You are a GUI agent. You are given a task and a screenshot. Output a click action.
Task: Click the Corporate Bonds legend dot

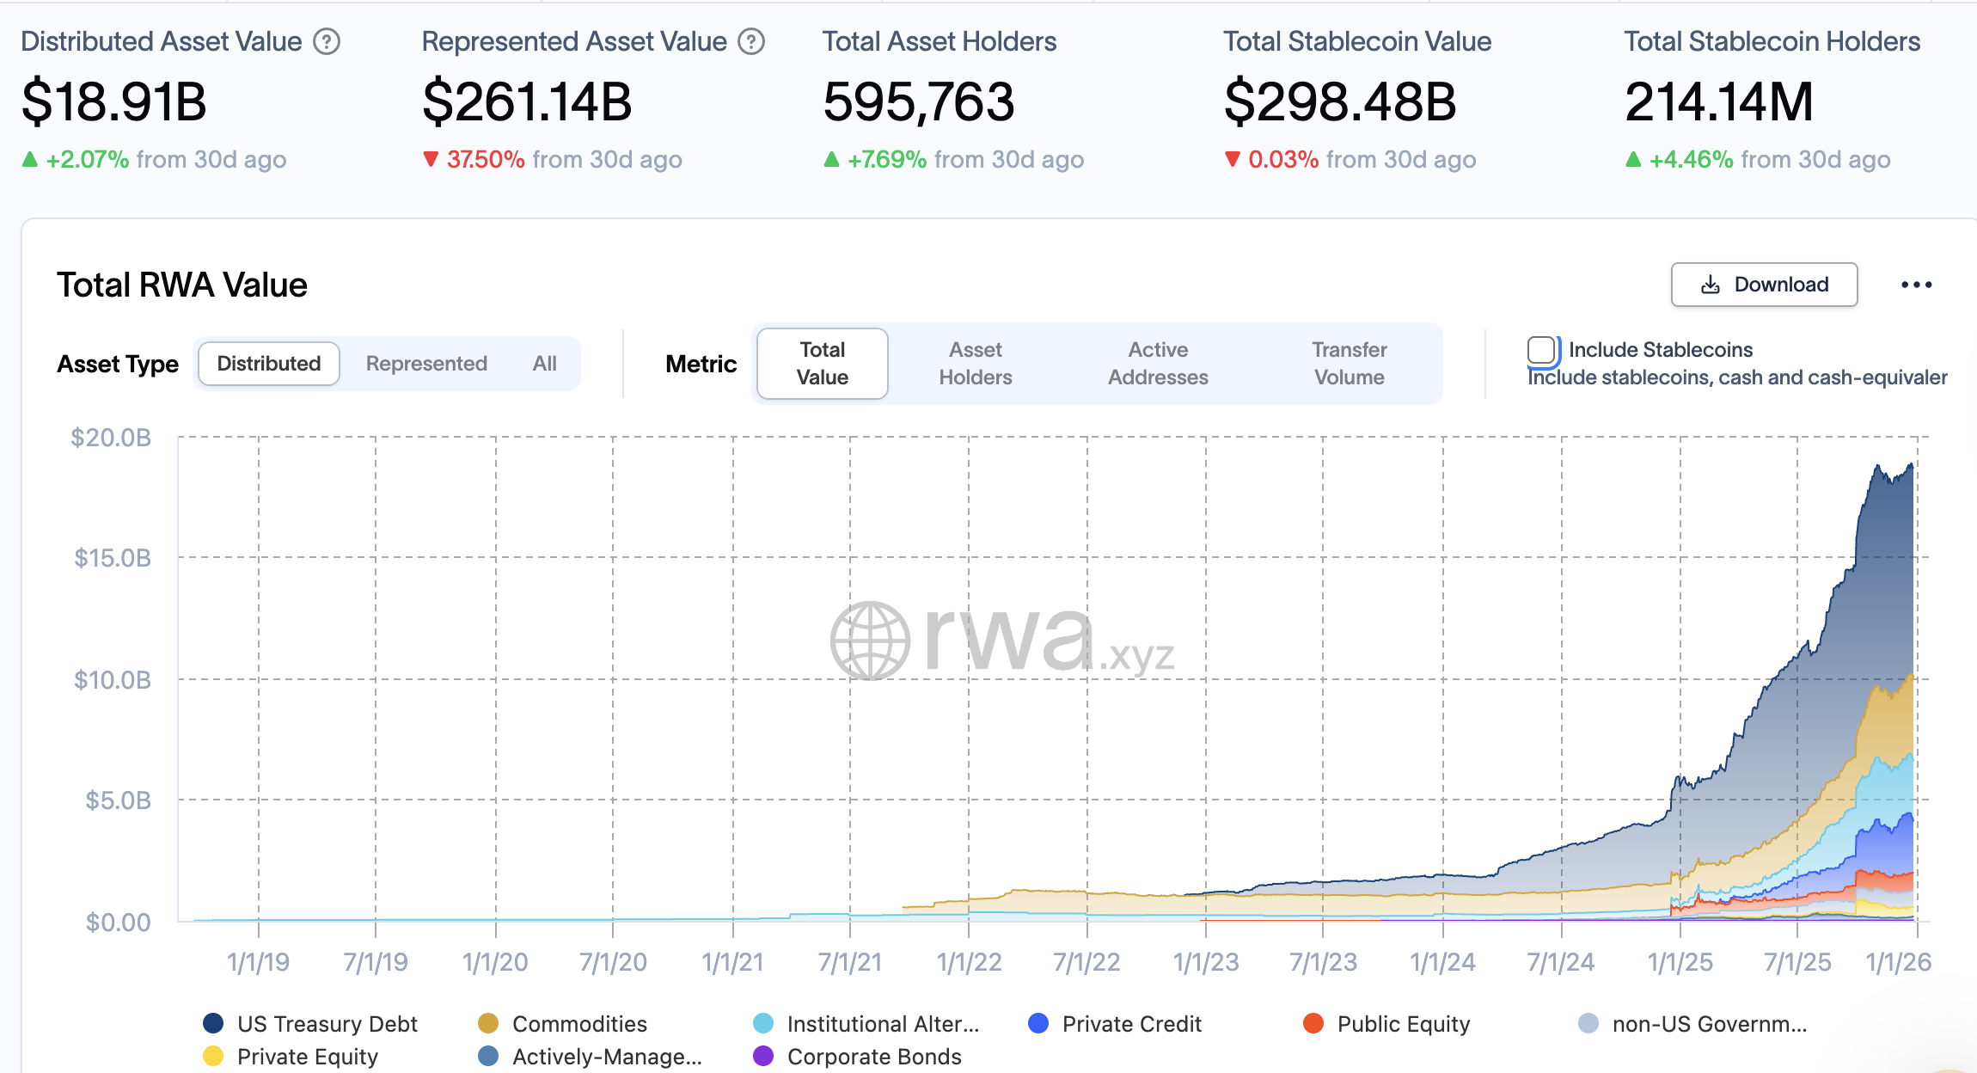click(763, 1056)
